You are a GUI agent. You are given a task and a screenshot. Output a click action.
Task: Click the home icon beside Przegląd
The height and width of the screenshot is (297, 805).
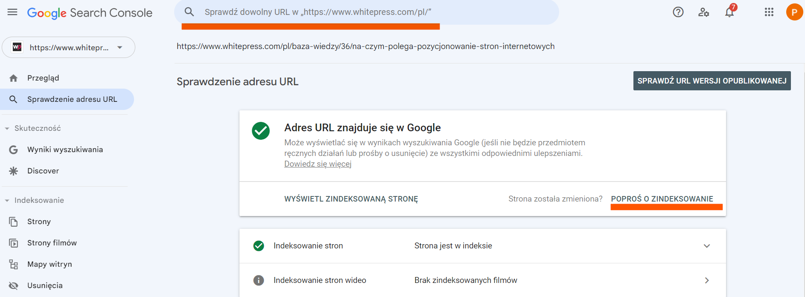pyautogui.click(x=14, y=78)
